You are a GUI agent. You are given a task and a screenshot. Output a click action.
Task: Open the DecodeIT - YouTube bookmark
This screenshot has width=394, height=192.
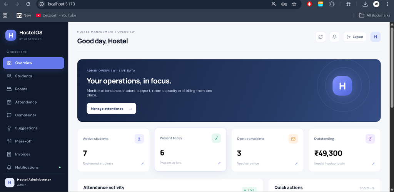tap(56, 15)
